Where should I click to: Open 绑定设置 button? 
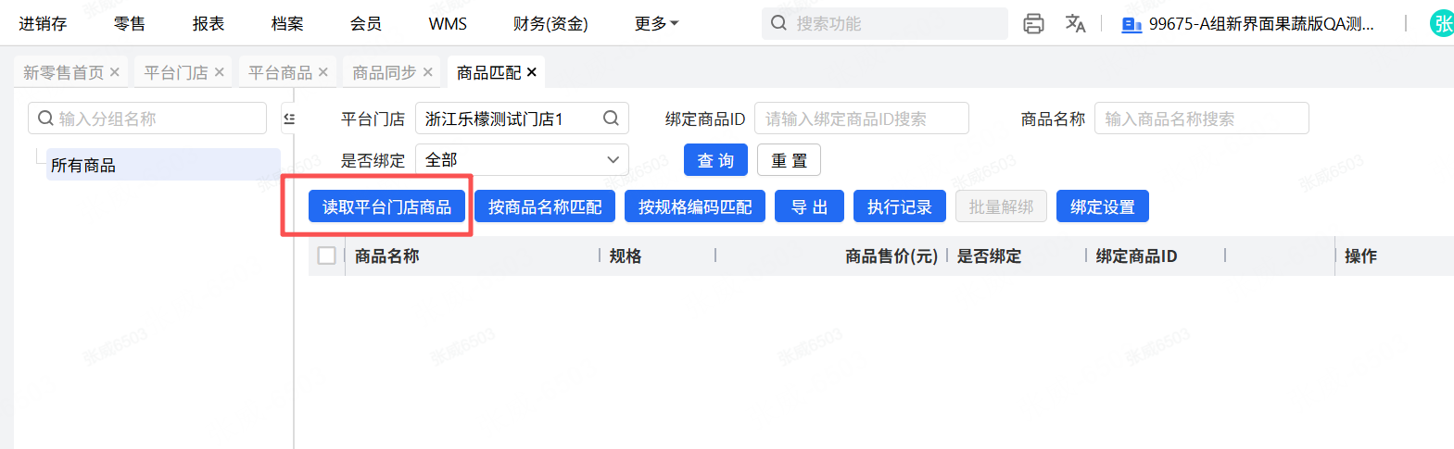click(x=1103, y=206)
